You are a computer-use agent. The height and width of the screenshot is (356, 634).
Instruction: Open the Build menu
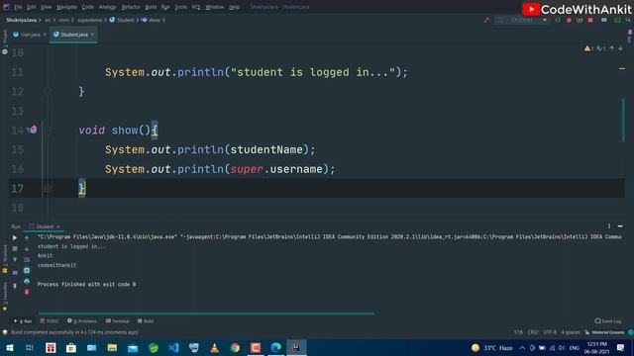[151, 7]
